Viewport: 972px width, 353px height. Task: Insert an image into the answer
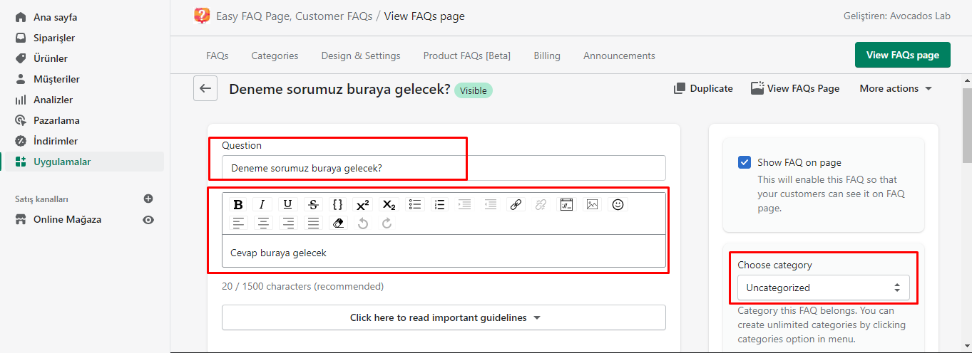pos(592,205)
